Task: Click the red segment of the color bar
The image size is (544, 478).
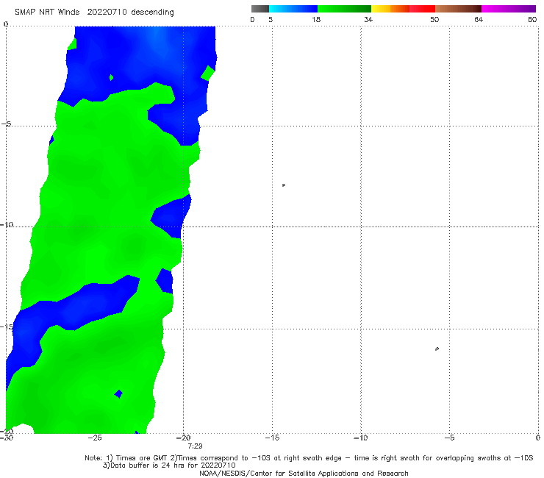Action: 422,9
